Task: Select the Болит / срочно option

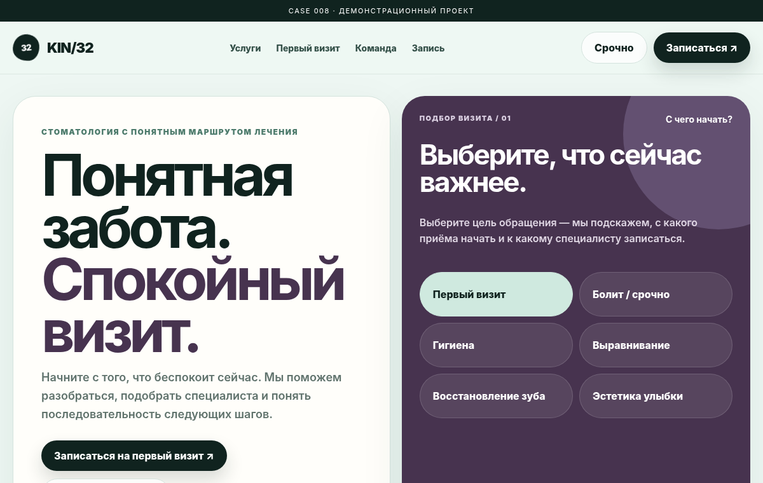Action: point(656,294)
